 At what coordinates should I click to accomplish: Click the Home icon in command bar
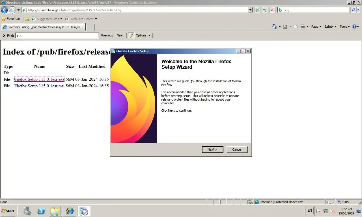click(274, 27)
